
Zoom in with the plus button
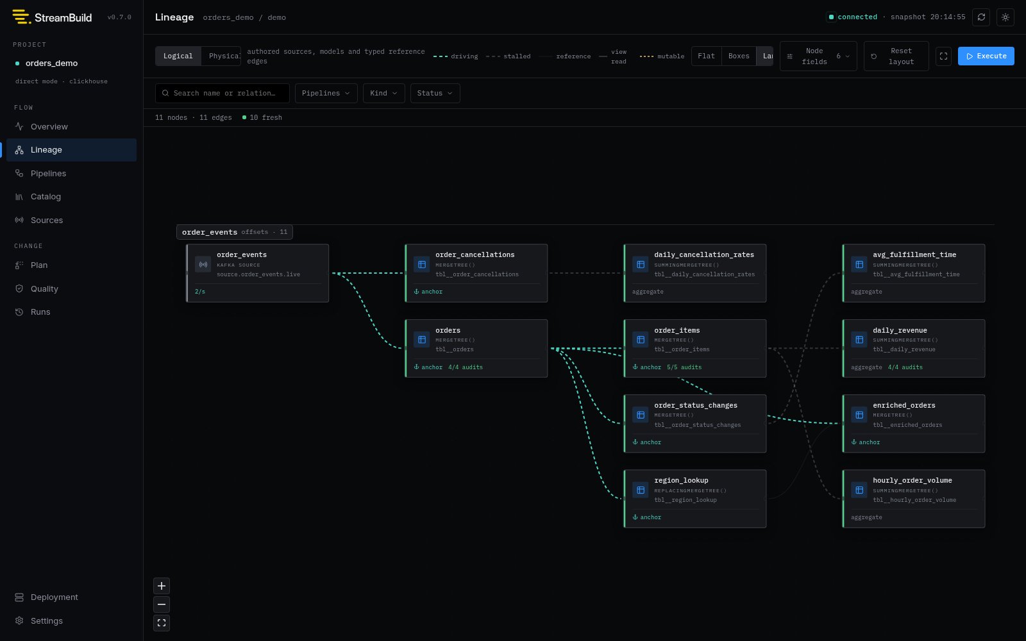click(162, 586)
